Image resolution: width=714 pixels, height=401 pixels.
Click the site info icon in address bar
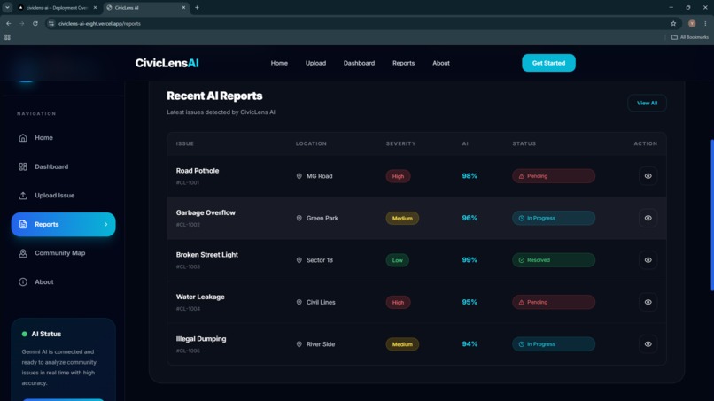coord(51,23)
